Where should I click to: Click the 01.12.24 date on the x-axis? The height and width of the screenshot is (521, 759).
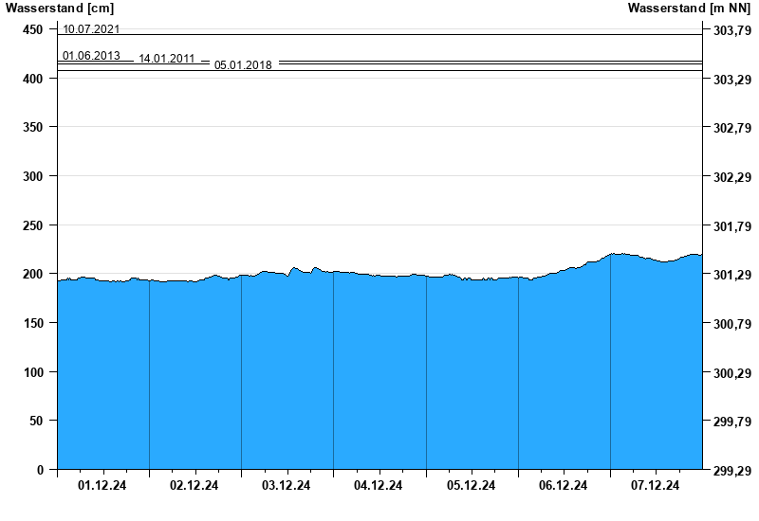[x=102, y=486]
